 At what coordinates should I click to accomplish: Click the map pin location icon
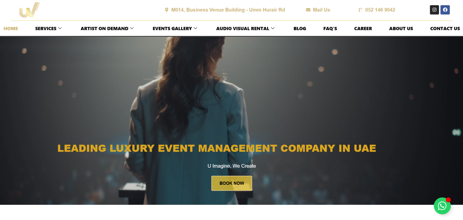pos(167,10)
